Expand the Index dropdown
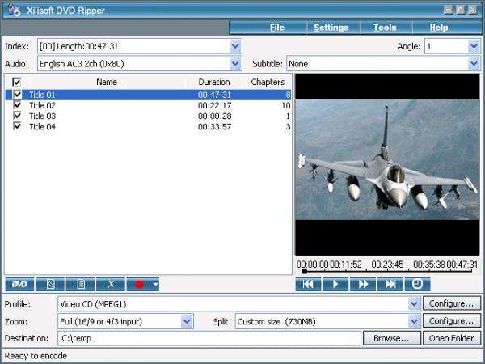The height and width of the screenshot is (364, 485). pos(235,46)
